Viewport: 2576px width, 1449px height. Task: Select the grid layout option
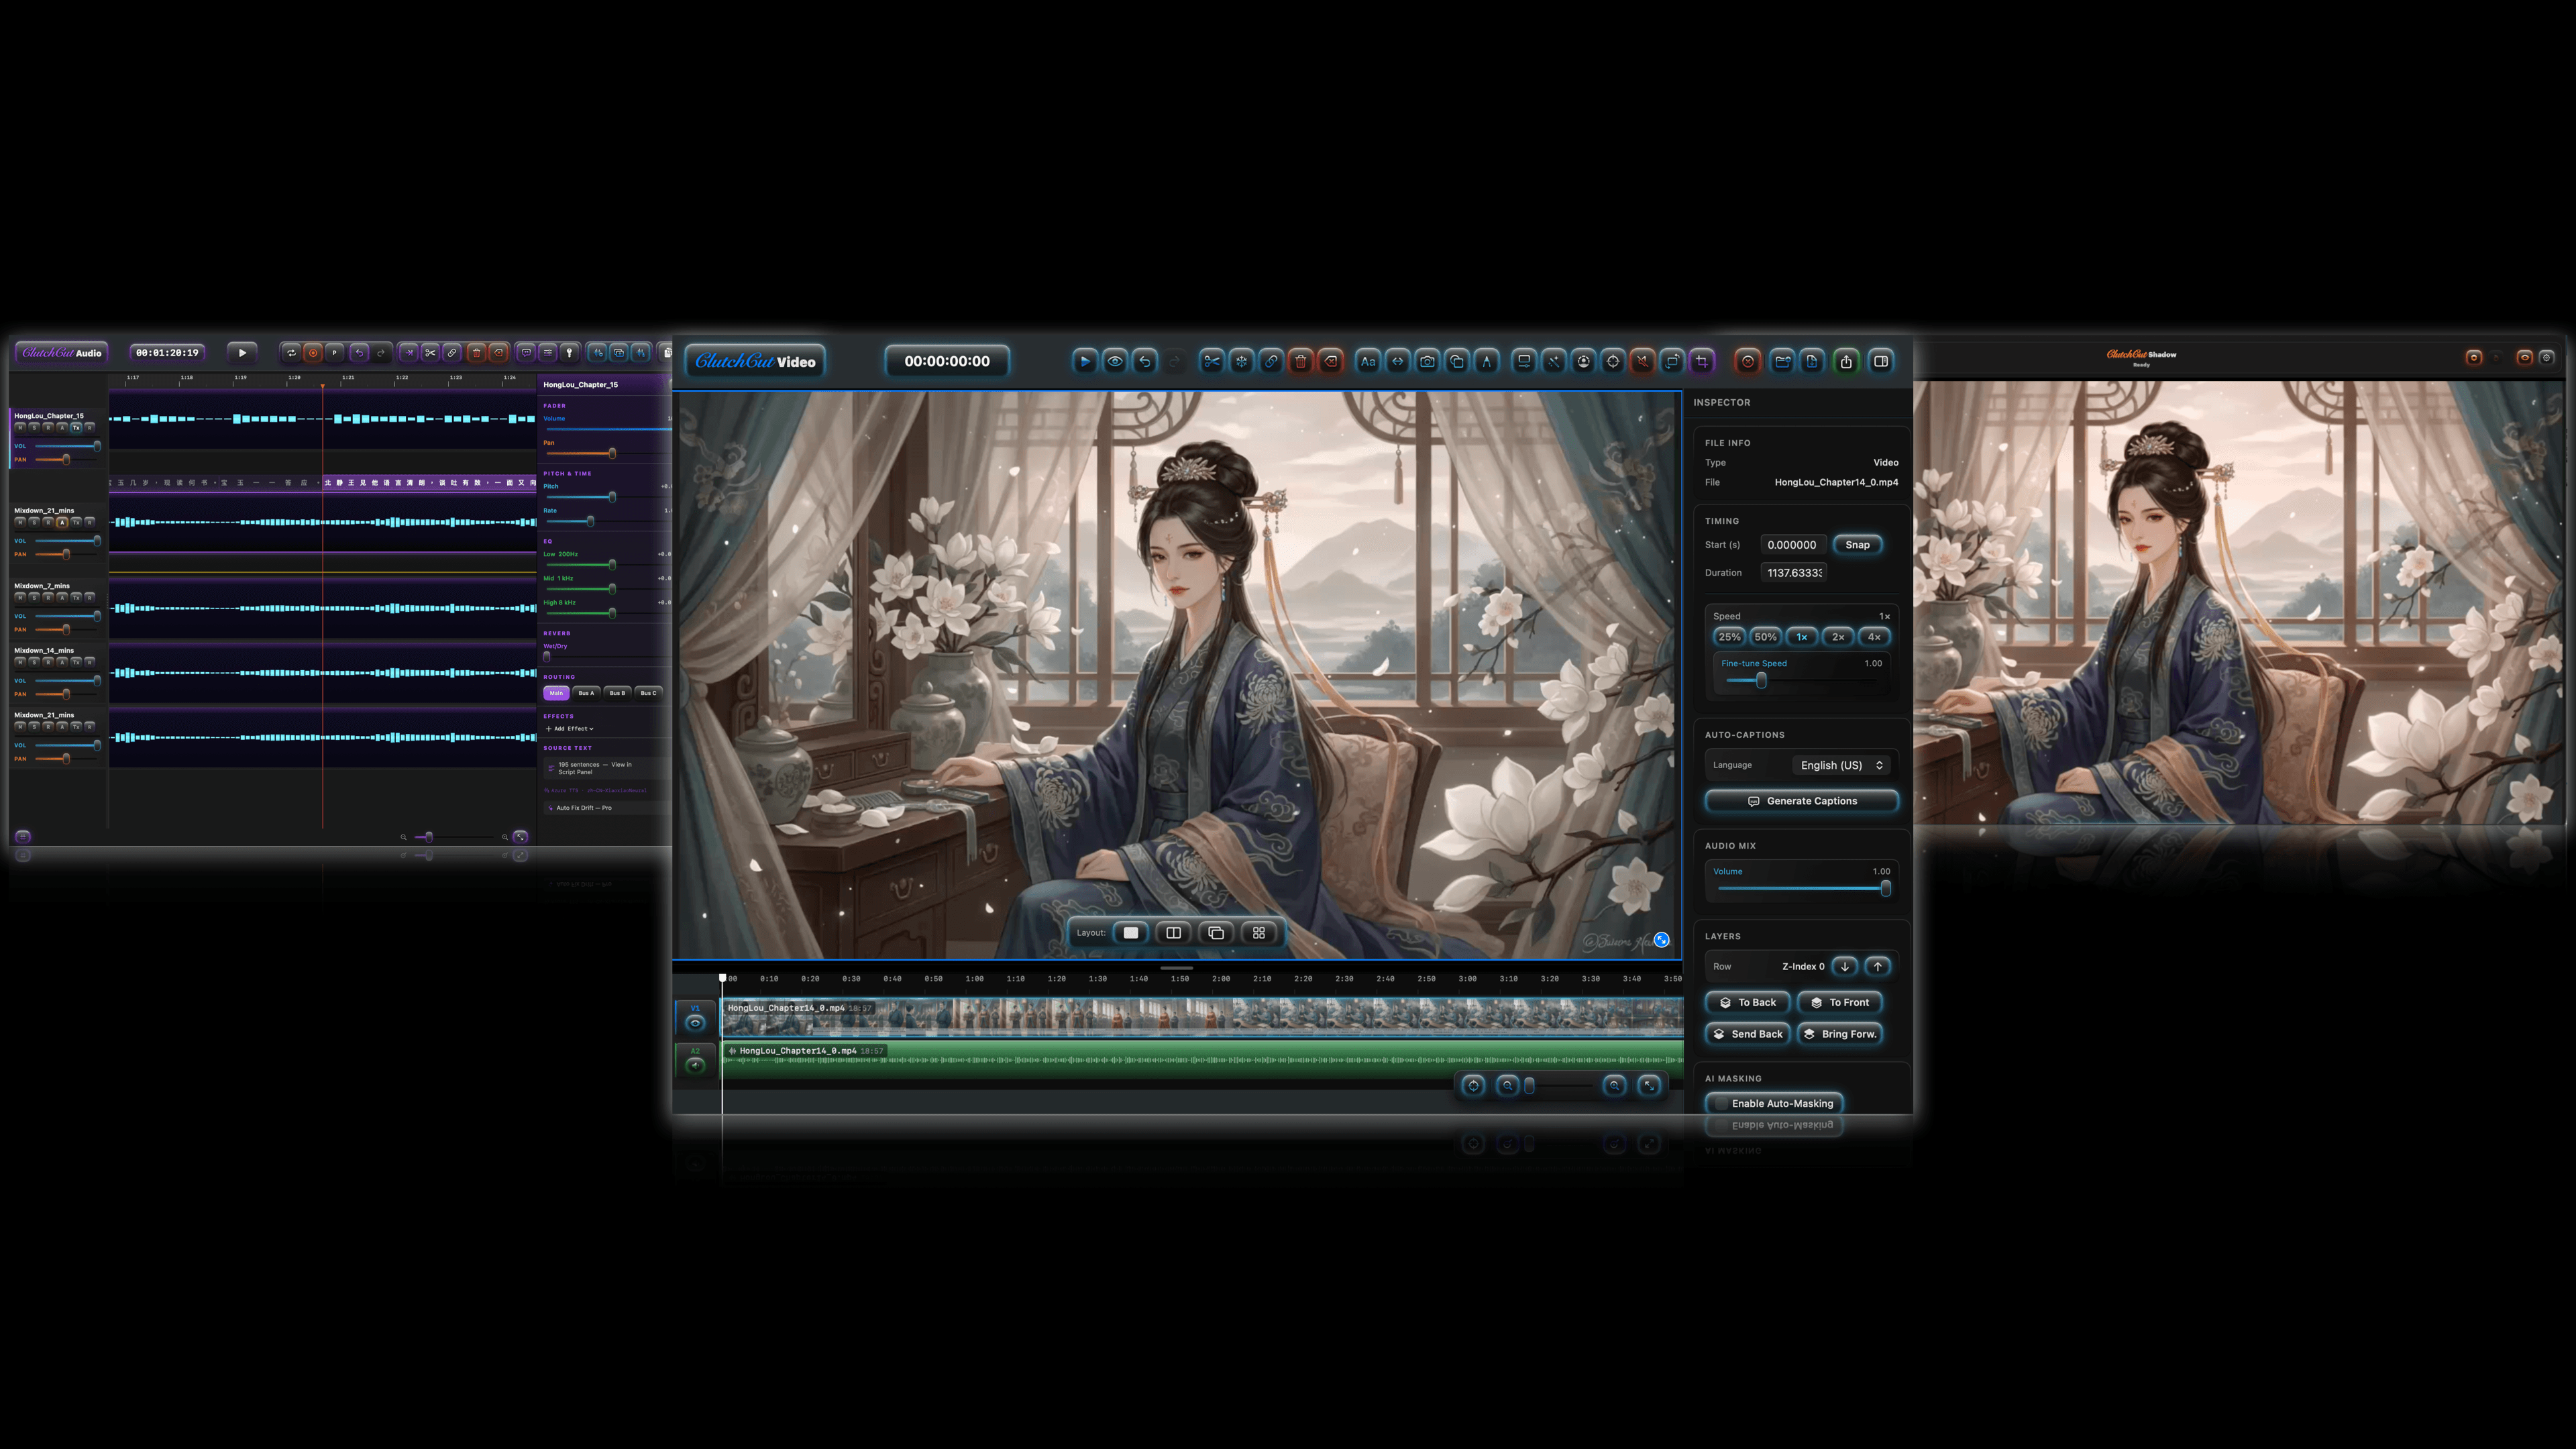click(1259, 932)
